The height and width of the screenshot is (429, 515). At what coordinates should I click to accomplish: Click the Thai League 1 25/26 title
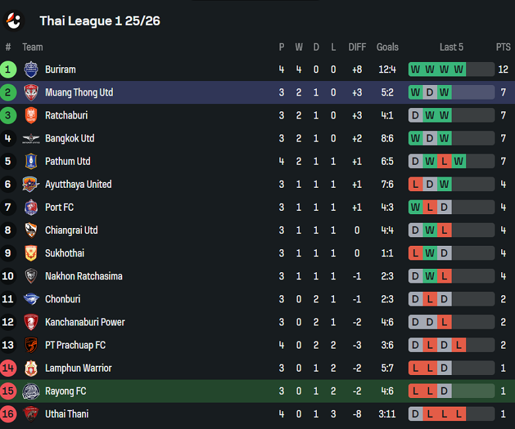click(x=100, y=20)
